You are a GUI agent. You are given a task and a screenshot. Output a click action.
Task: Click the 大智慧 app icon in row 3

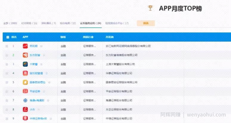point(25,64)
